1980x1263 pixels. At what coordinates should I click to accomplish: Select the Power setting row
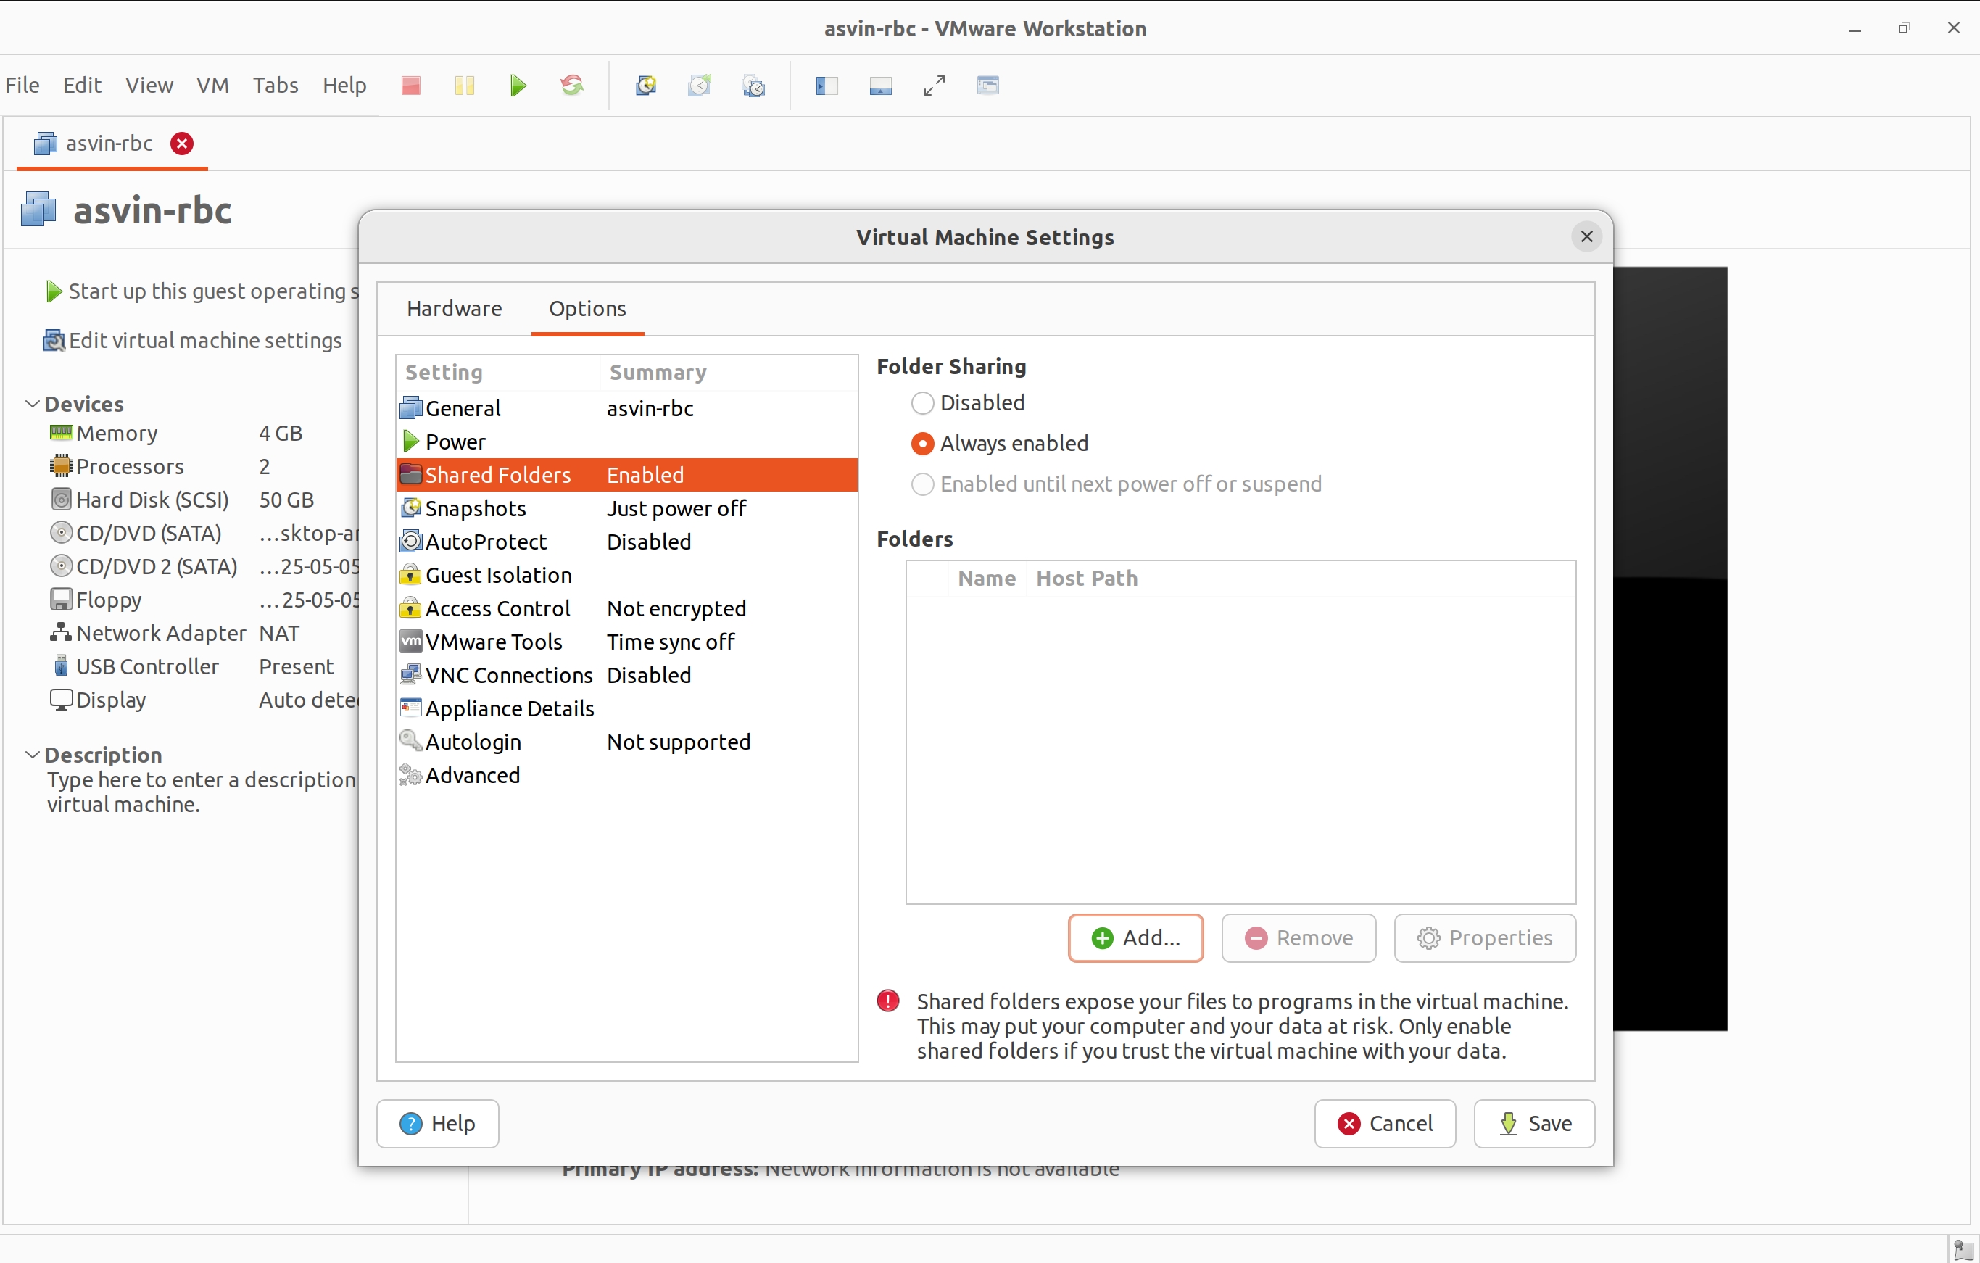(x=626, y=442)
